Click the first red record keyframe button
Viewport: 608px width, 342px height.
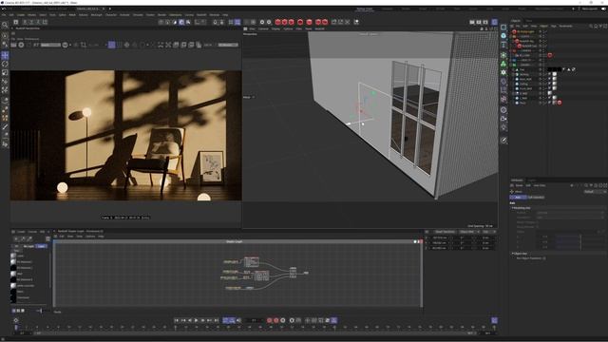[270, 320]
